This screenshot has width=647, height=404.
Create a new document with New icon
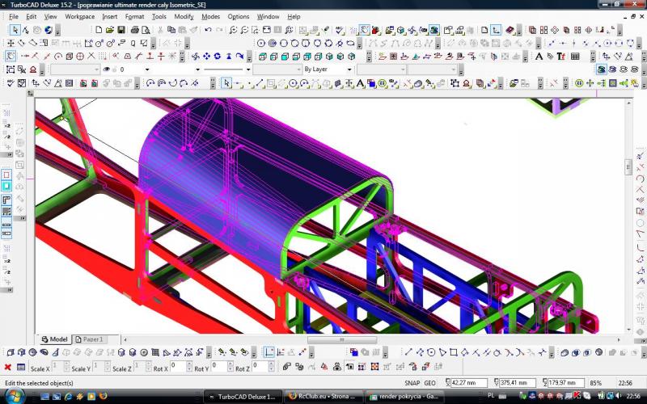(99, 30)
